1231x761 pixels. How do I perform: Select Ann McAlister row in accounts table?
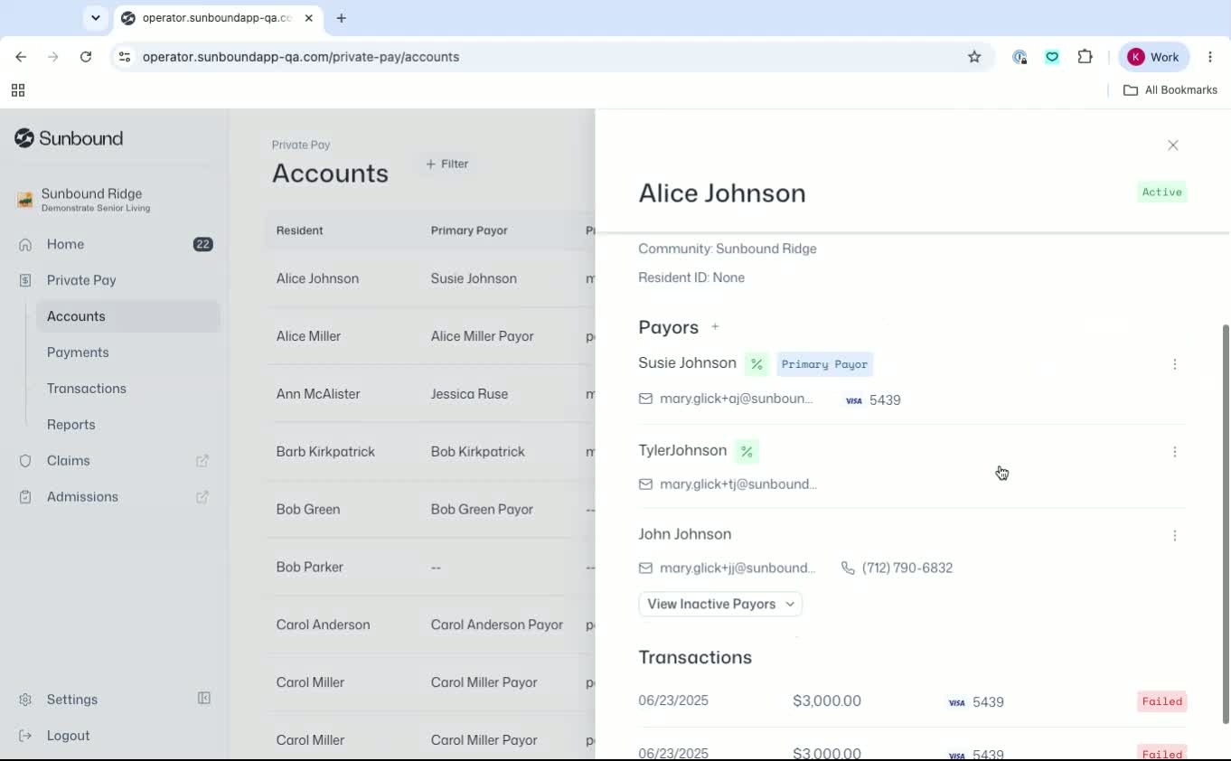[430, 394]
